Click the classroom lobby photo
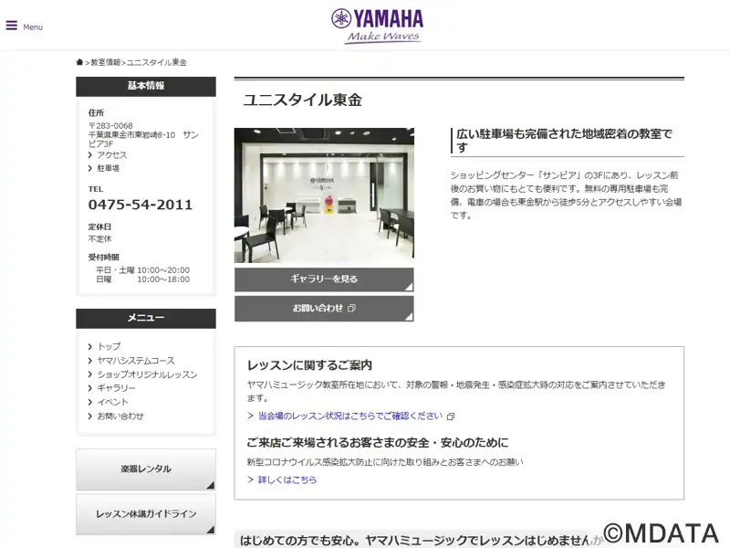730x548 pixels. coord(324,195)
